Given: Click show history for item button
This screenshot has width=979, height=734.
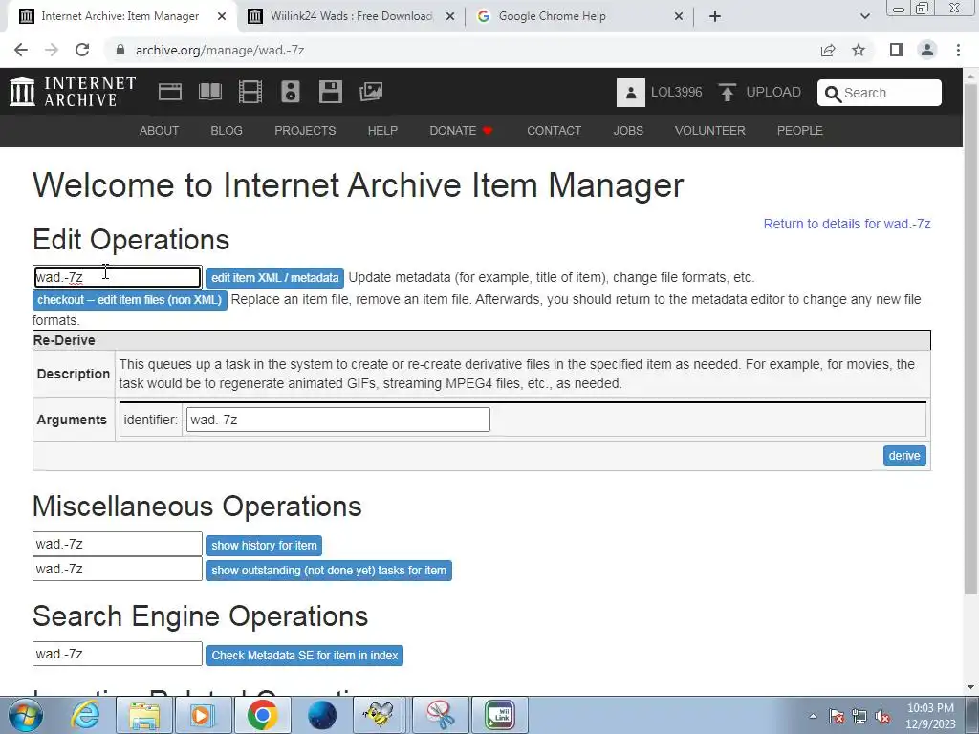Looking at the screenshot, I should pyautogui.click(x=264, y=546).
